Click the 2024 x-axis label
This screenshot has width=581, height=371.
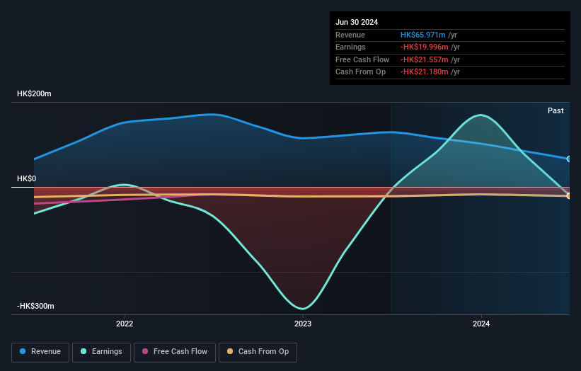click(481, 324)
